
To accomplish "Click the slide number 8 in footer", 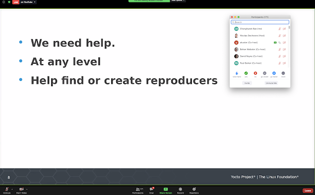I will click(9, 177).
